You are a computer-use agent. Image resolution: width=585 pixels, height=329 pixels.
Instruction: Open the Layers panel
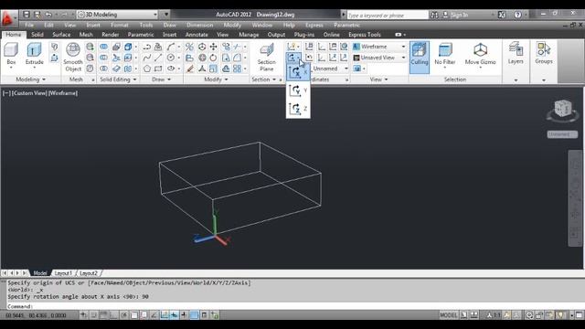pyautogui.click(x=516, y=54)
